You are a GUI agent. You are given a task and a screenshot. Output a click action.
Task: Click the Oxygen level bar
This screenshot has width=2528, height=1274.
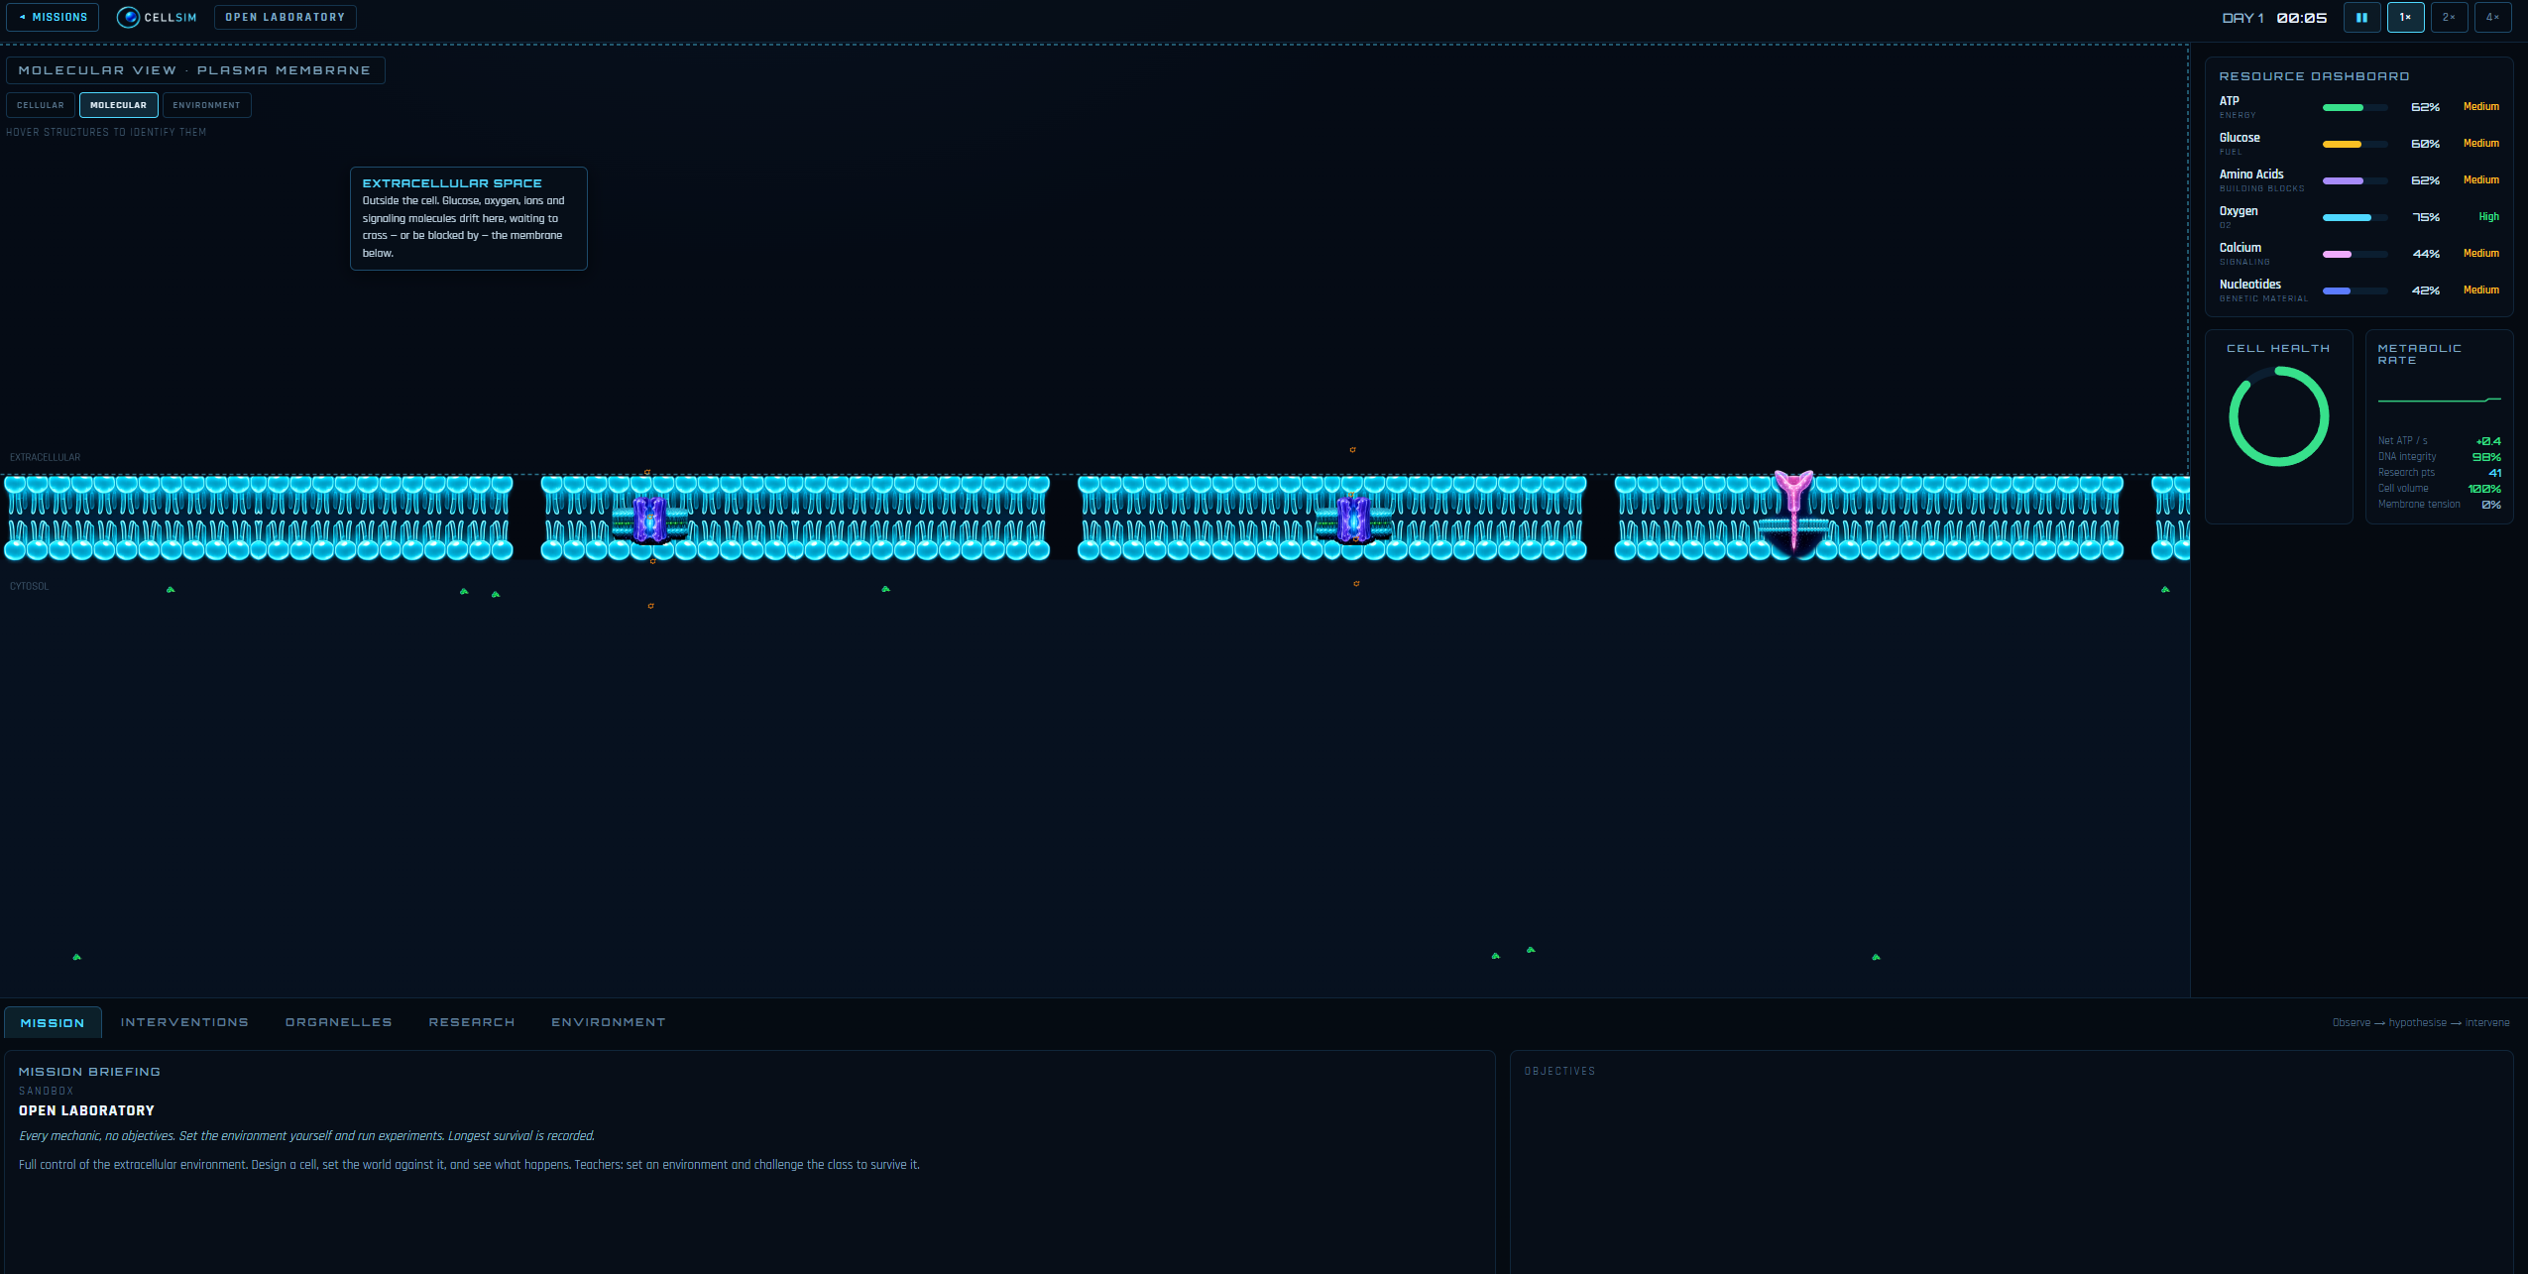point(2356,217)
